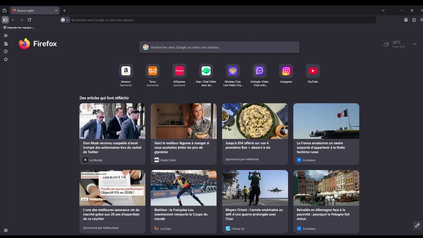Go forward with the forward arrow
Image resolution: width=423 pixels, height=238 pixels.
coord(21,20)
